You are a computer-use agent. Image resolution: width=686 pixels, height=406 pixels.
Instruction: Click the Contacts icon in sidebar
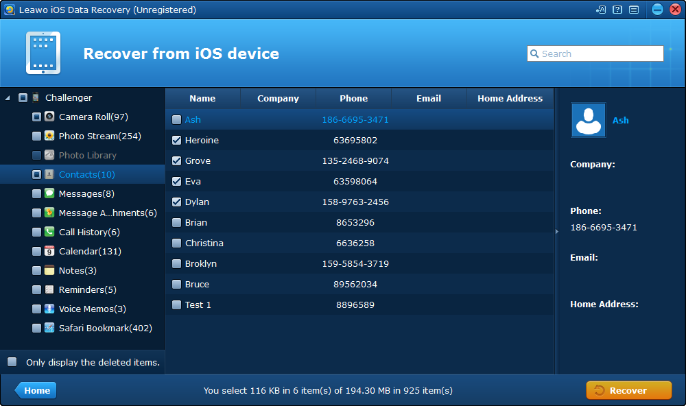(49, 174)
